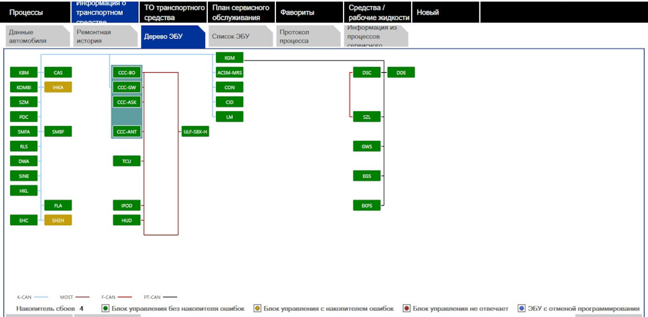Select the SZM control unit
This screenshot has height=317, width=648.
pyautogui.click(x=24, y=102)
